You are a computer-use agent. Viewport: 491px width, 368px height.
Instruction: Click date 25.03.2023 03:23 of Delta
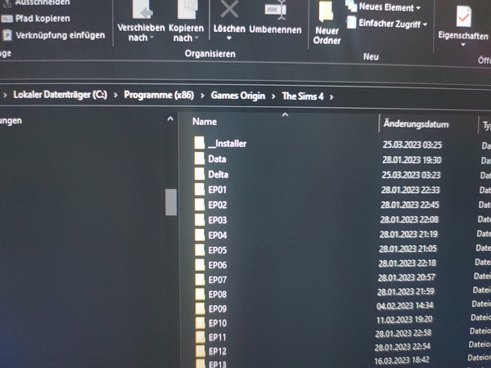click(411, 175)
